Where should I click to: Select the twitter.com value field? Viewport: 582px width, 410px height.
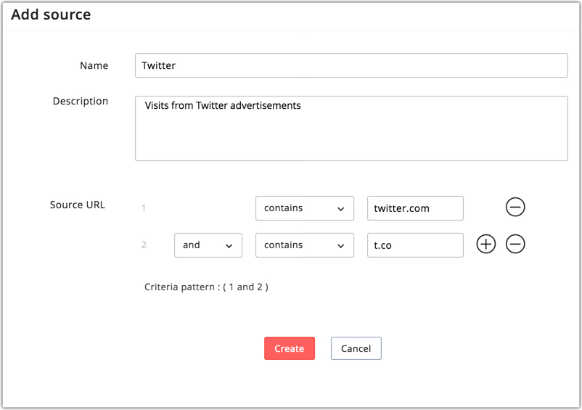tap(415, 208)
